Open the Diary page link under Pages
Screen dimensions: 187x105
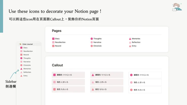point(57,39)
